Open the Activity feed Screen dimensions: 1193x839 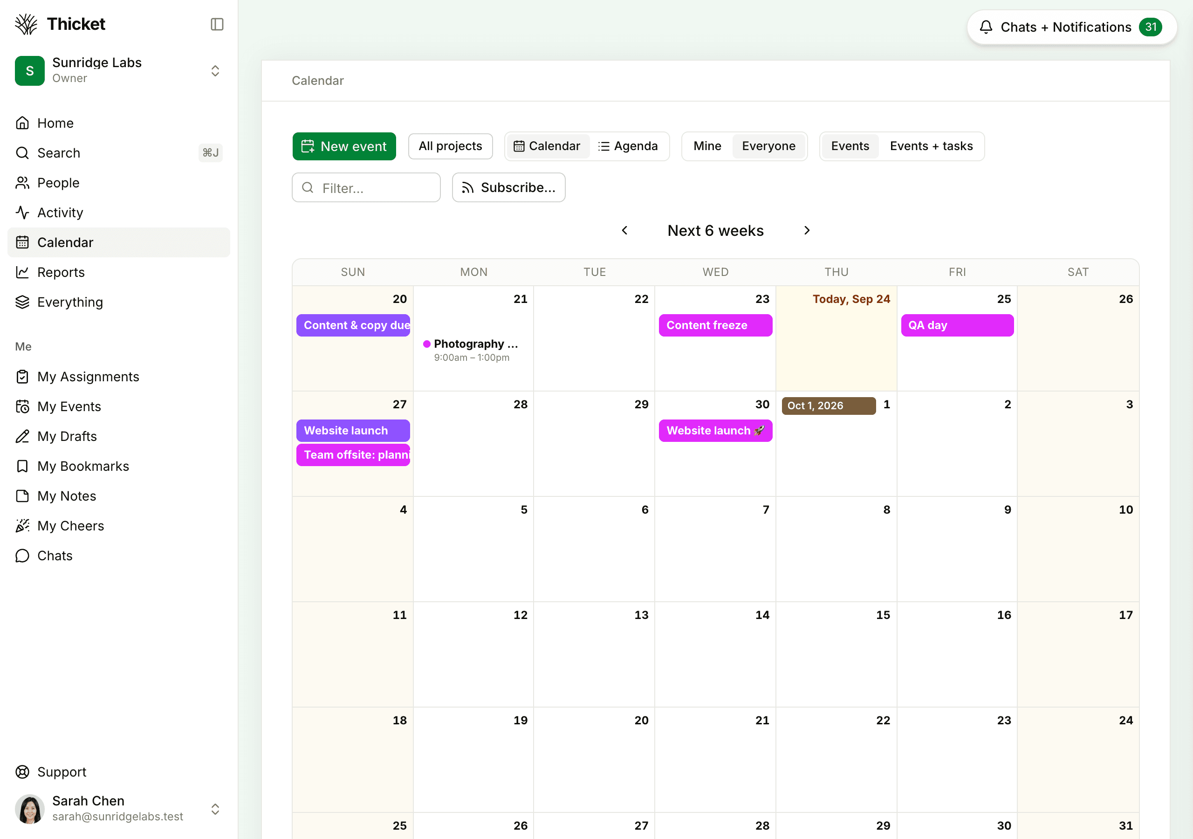click(x=118, y=213)
